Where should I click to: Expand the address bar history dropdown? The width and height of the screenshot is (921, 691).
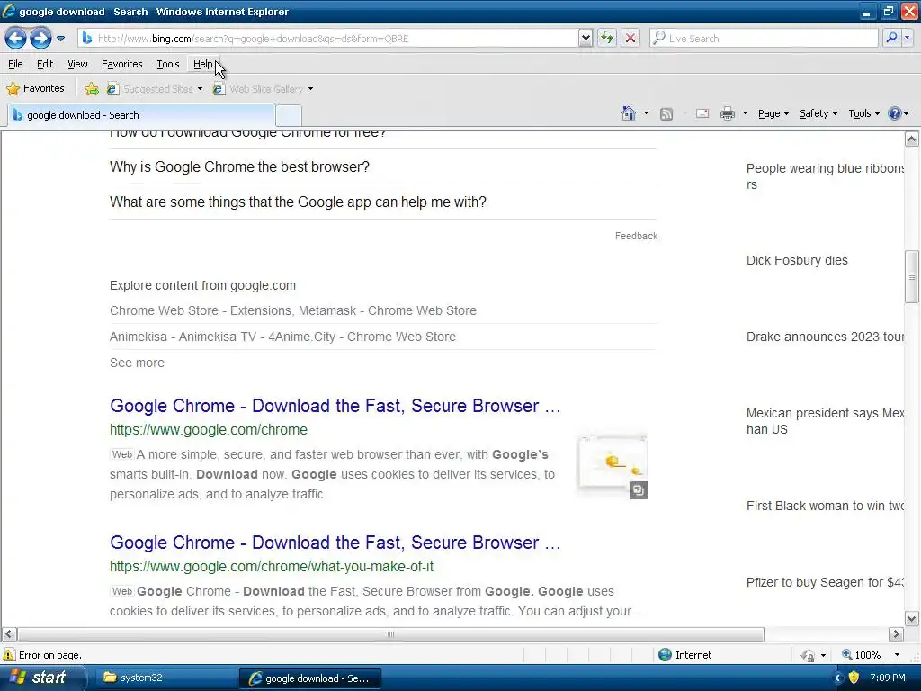(586, 39)
